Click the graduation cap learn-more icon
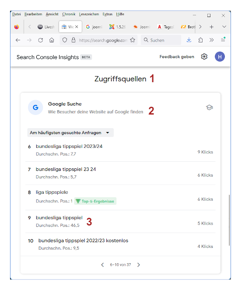Screen dimensions: 245x289 (210, 108)
